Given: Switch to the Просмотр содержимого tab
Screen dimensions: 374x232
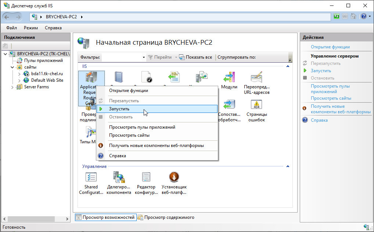Looking at the screenshot, I should 166,217.
